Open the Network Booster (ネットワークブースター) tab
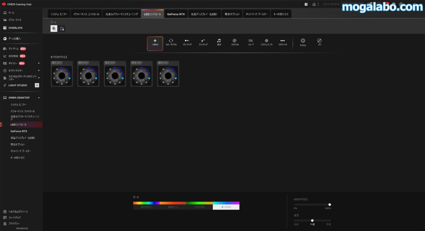This screenshot has width=425, height=231. pyautogui.click(x=256, y=14)
